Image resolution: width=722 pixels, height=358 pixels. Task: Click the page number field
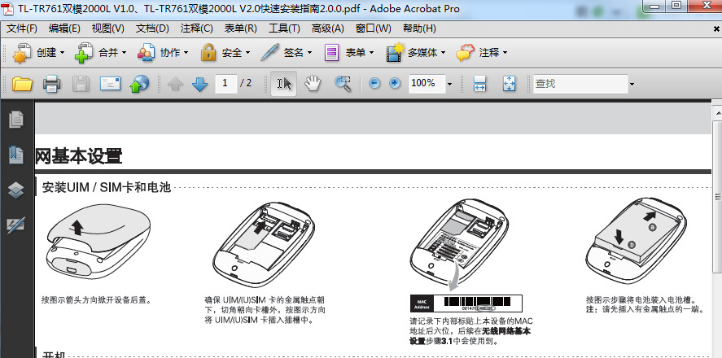pos(225,83)
